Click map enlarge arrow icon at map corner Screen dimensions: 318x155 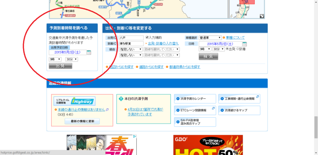click(262, 16)
